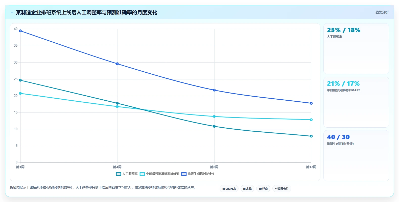Viewport: 399px width, 202px height.
Task: Click the y-axis value 40
Action: (16, 29)
